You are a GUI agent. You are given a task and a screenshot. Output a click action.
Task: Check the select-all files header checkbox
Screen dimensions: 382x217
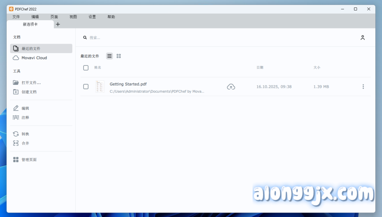[x=86, y=68]
